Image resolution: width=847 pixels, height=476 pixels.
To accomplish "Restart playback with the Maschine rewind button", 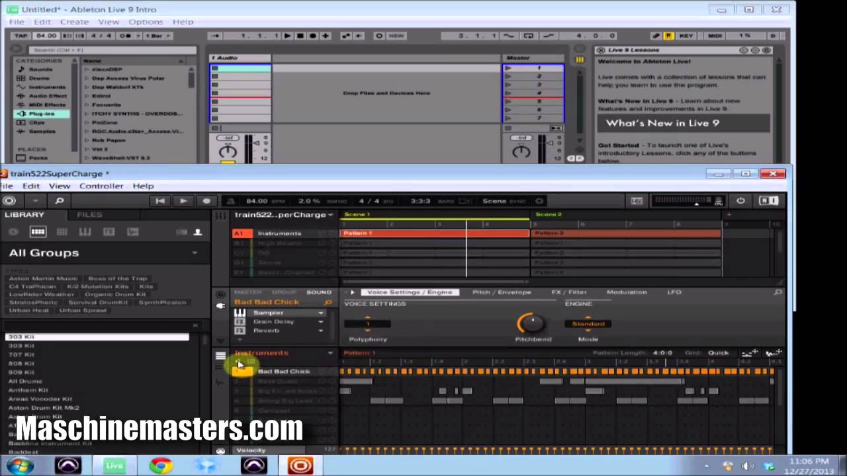I will (160, 201).
